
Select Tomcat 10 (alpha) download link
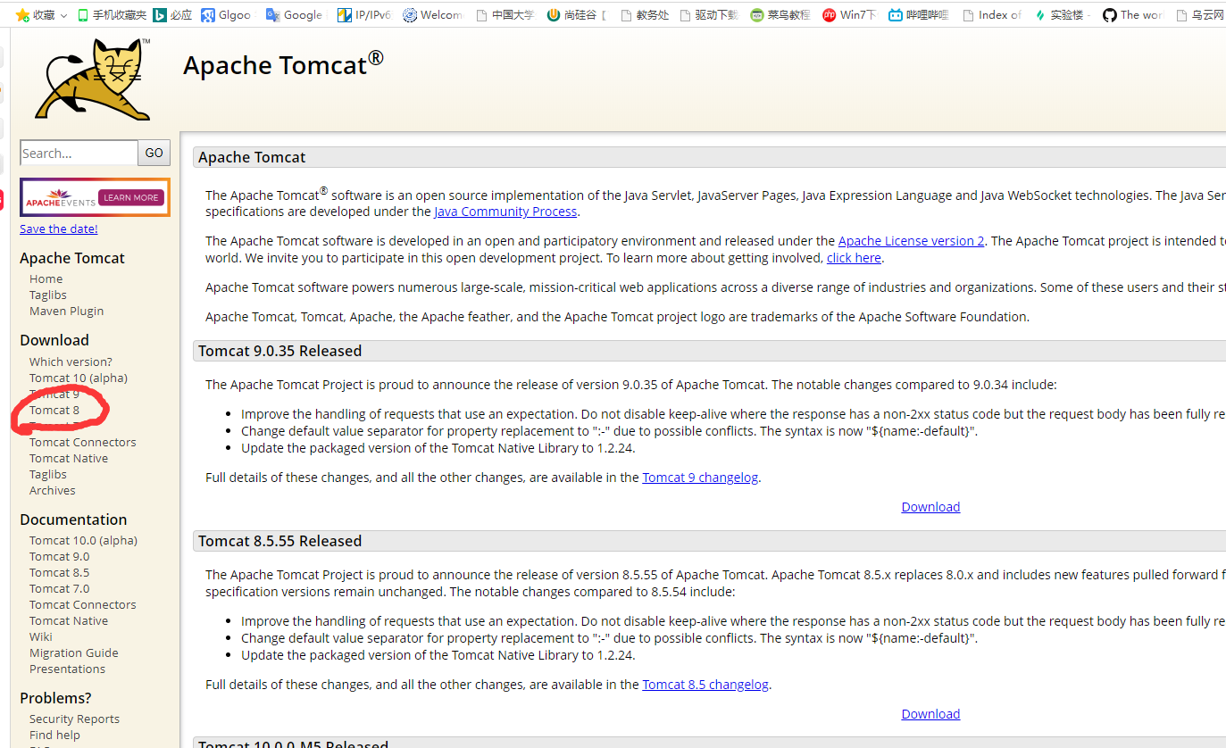pos(79,378)
